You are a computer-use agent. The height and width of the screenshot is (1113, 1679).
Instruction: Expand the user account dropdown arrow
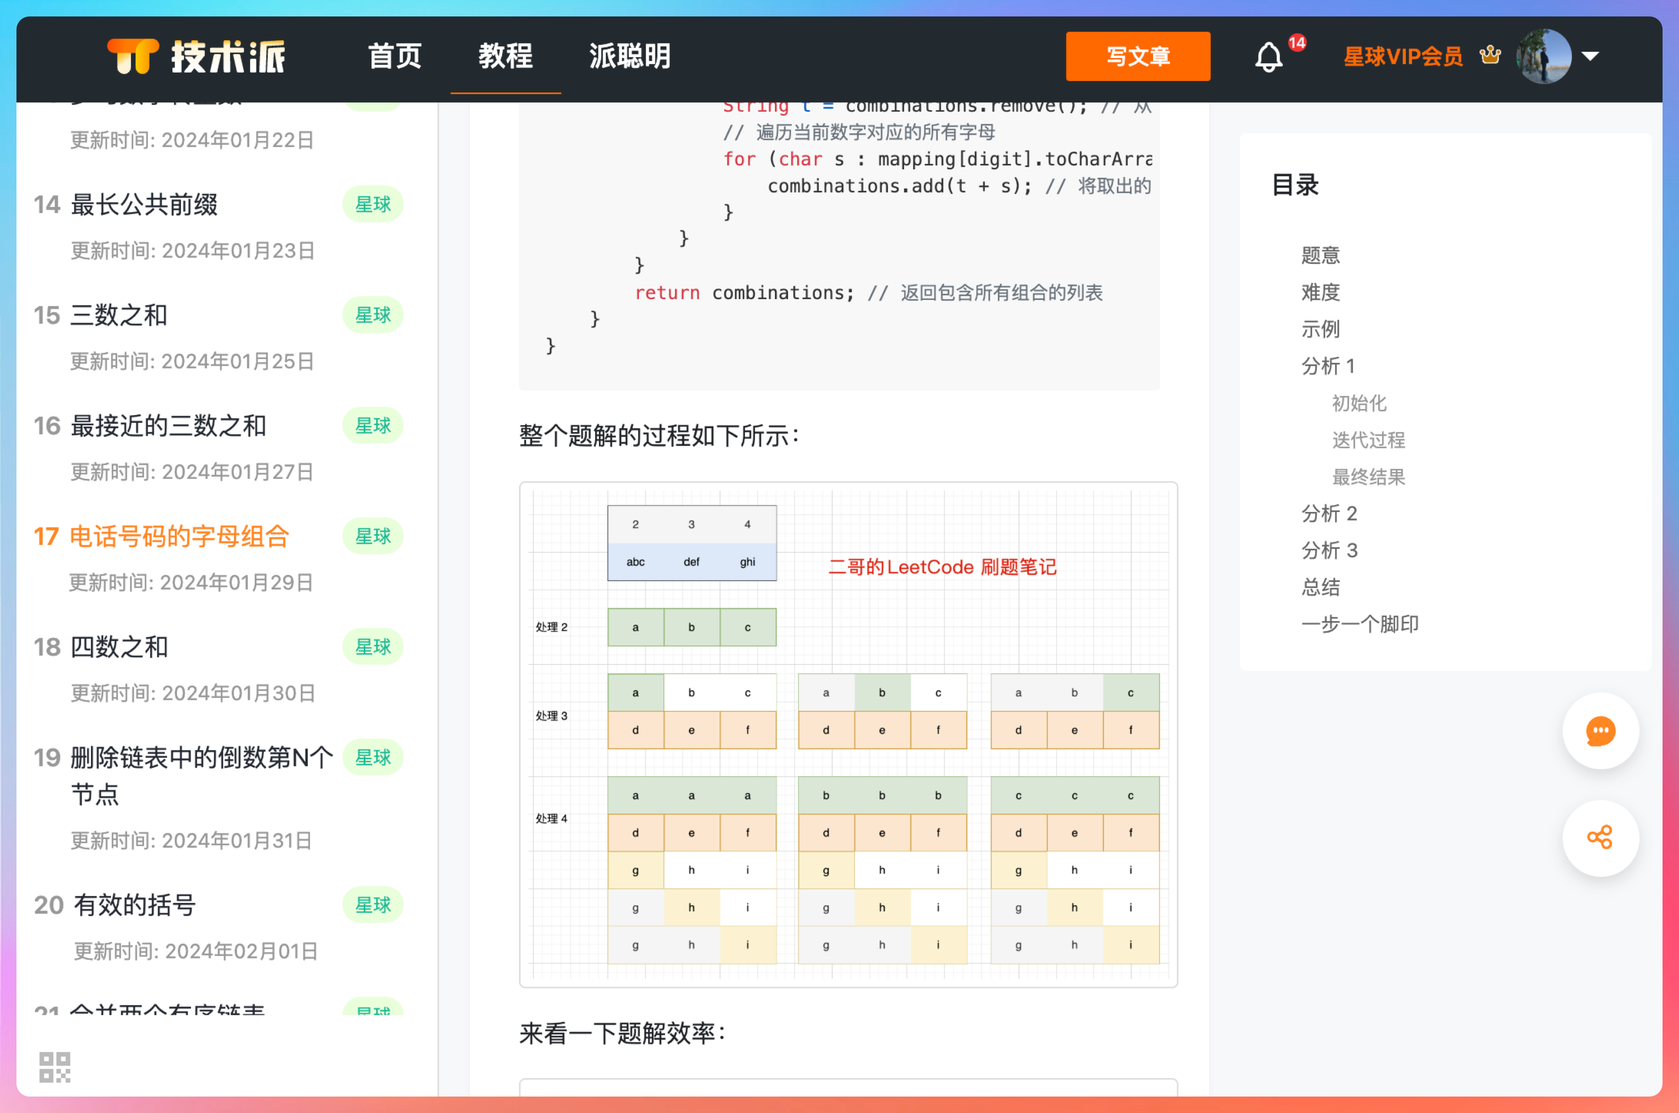pyautogui.click(x=1590, y=56)
